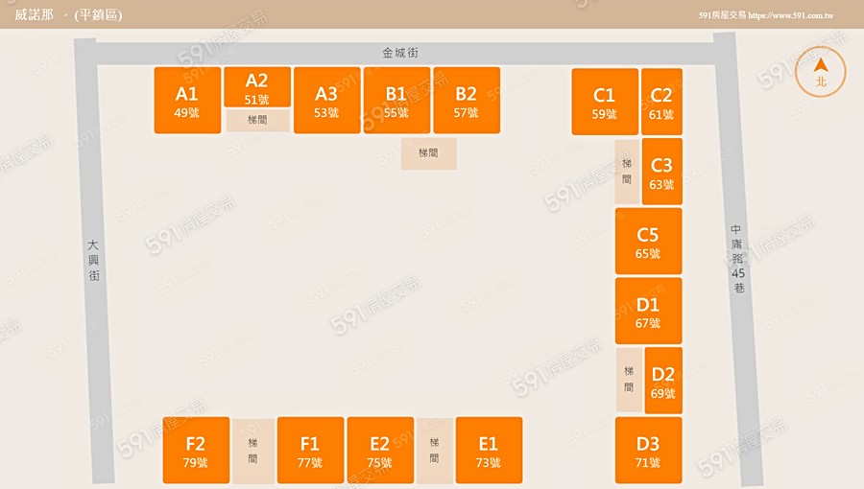Viewport: 864px width, 489px height.
Task: Select unit F1 at number 77
Action: point(310,451)
